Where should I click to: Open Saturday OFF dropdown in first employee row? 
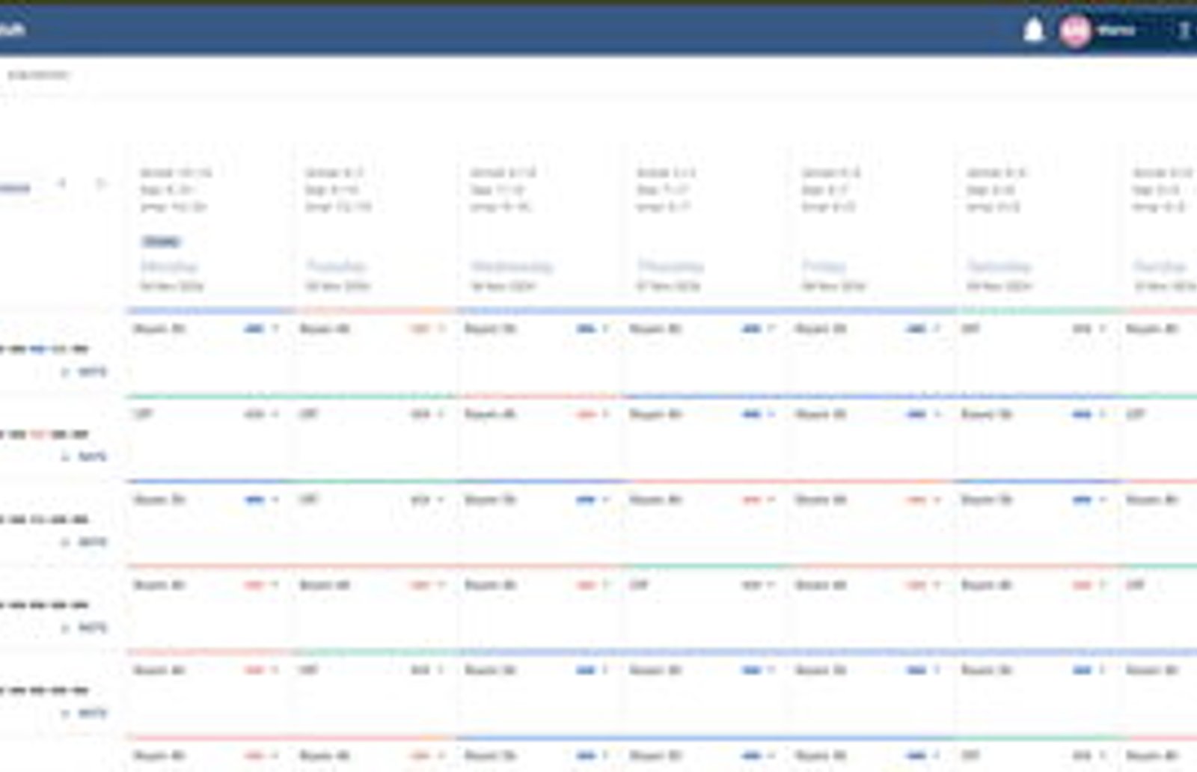coord(1103,328)
